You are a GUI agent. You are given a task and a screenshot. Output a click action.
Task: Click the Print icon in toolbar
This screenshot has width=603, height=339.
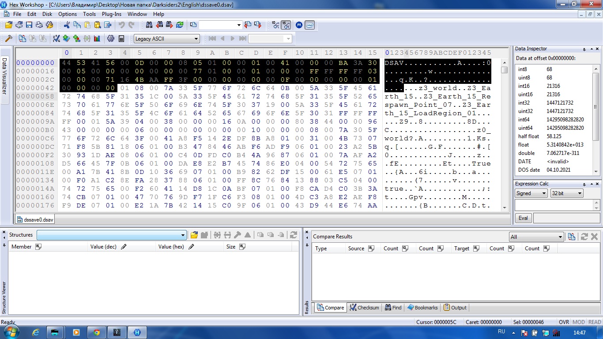(39, 25)
